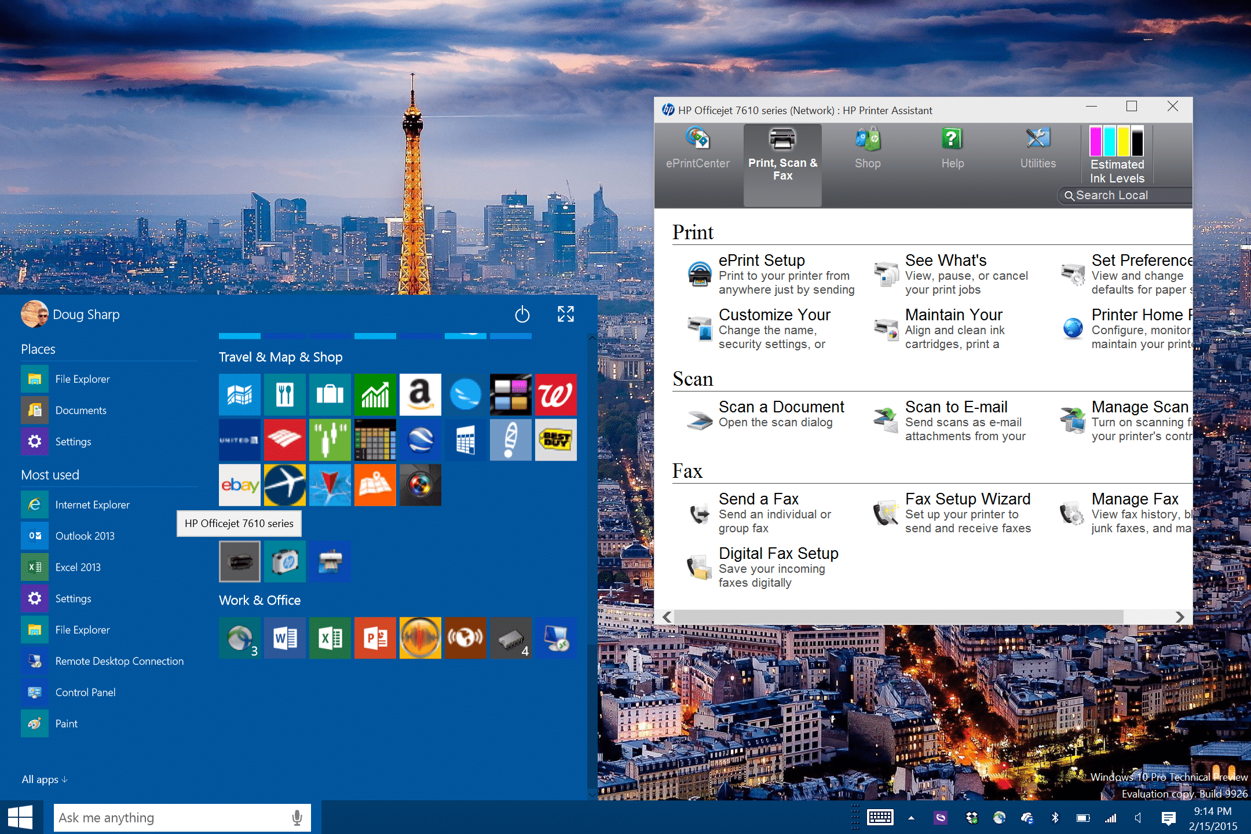
Task: Open the Excel tile in Work & Office
Action: coord(330,638)
